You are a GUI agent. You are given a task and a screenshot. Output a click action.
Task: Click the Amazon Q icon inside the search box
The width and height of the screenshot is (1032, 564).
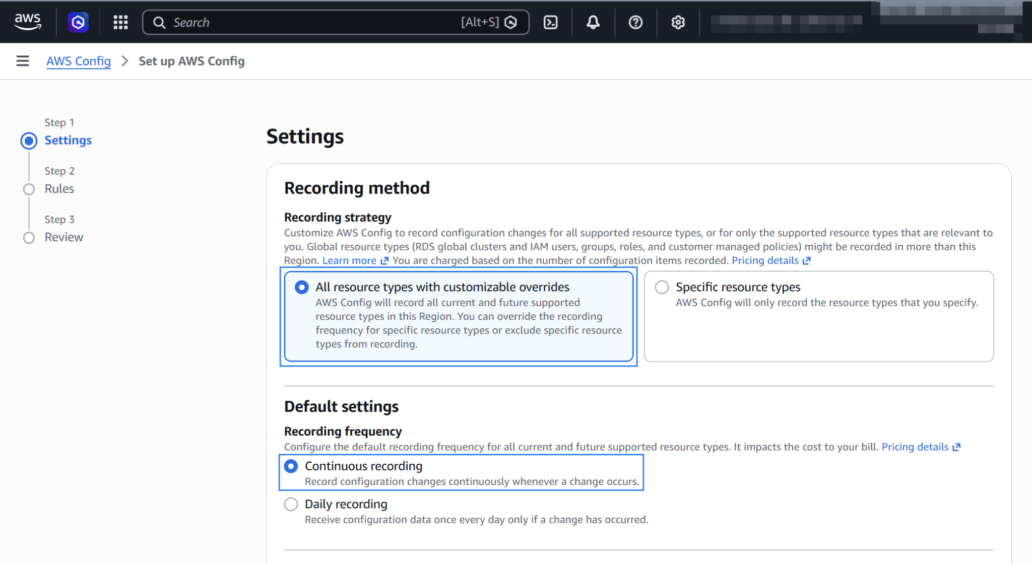pyautogui.click(x=510, y=22)
